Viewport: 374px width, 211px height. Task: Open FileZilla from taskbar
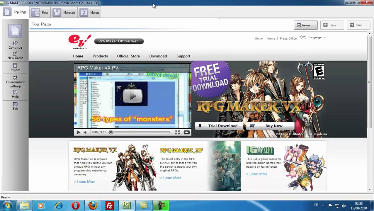click(110, 206)
